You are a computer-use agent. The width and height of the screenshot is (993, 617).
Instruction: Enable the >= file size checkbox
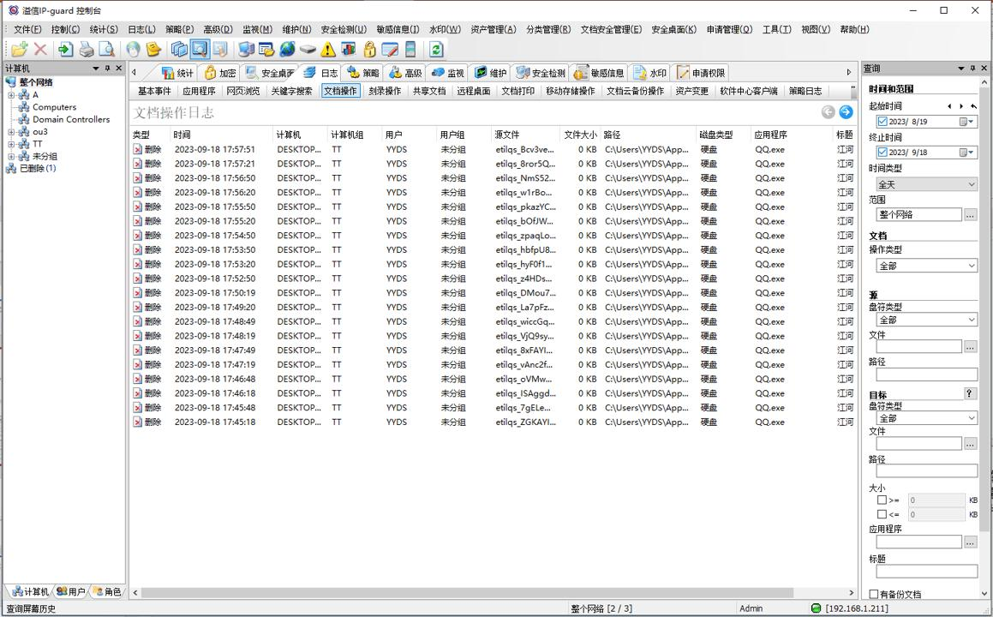tap(882, 500)
